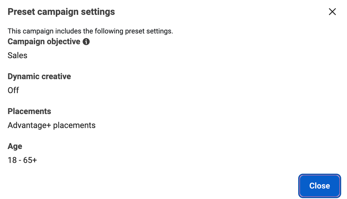Viewport: 347px width, 199px height.
Task: Click the preset settings description sentence
Action: pos(90,31)
